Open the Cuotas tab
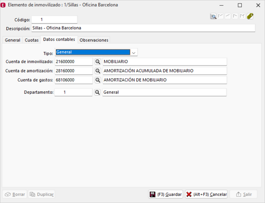265x203 pixels. tap(32, 40)
